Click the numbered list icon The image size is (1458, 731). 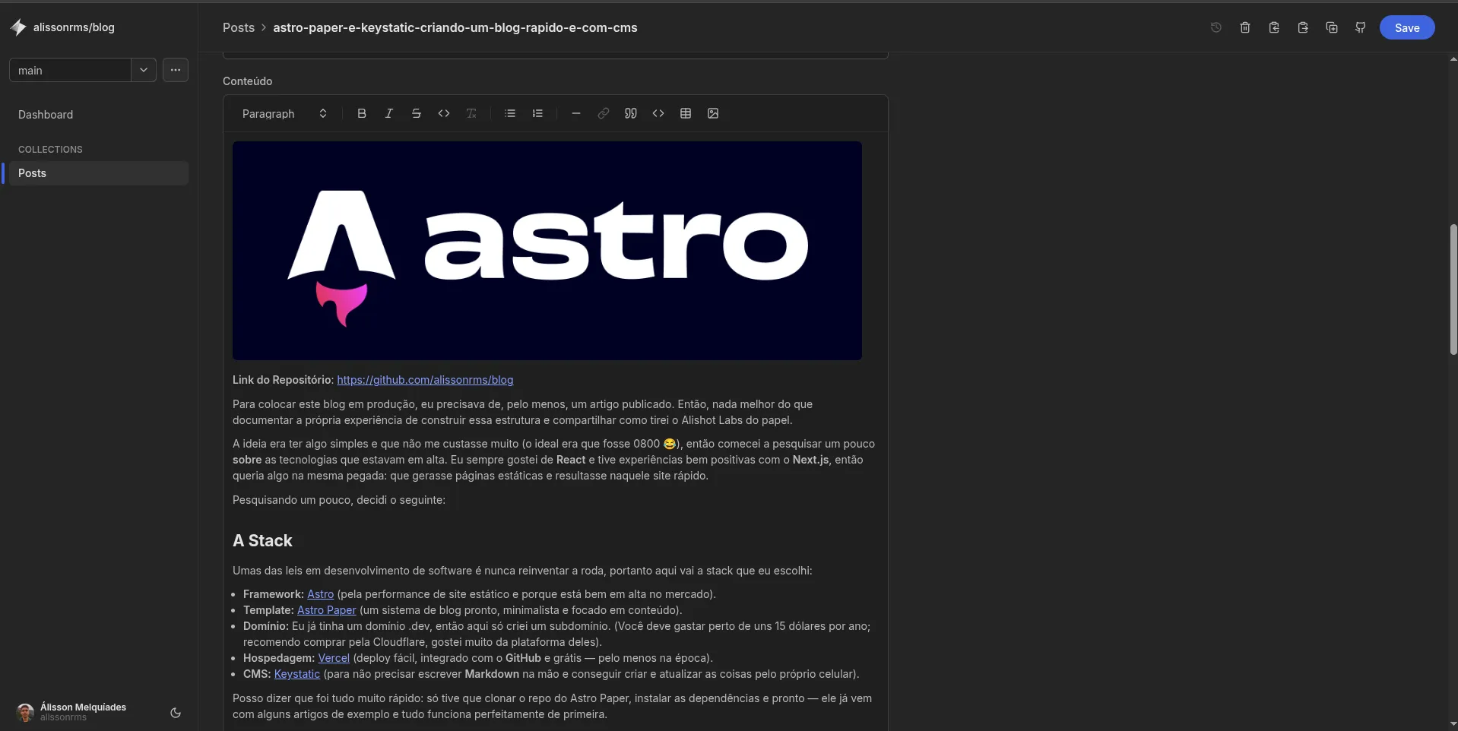(x=537, y=113)
